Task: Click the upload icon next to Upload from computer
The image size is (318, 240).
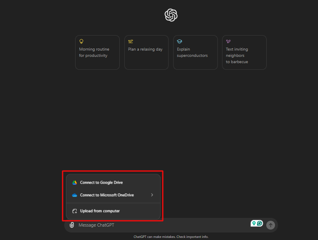Action: pyautogui.click(x=75, y=211)
